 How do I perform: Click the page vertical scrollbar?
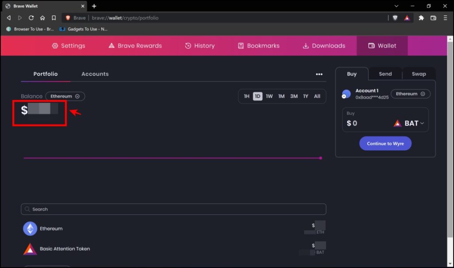point(450,139)
